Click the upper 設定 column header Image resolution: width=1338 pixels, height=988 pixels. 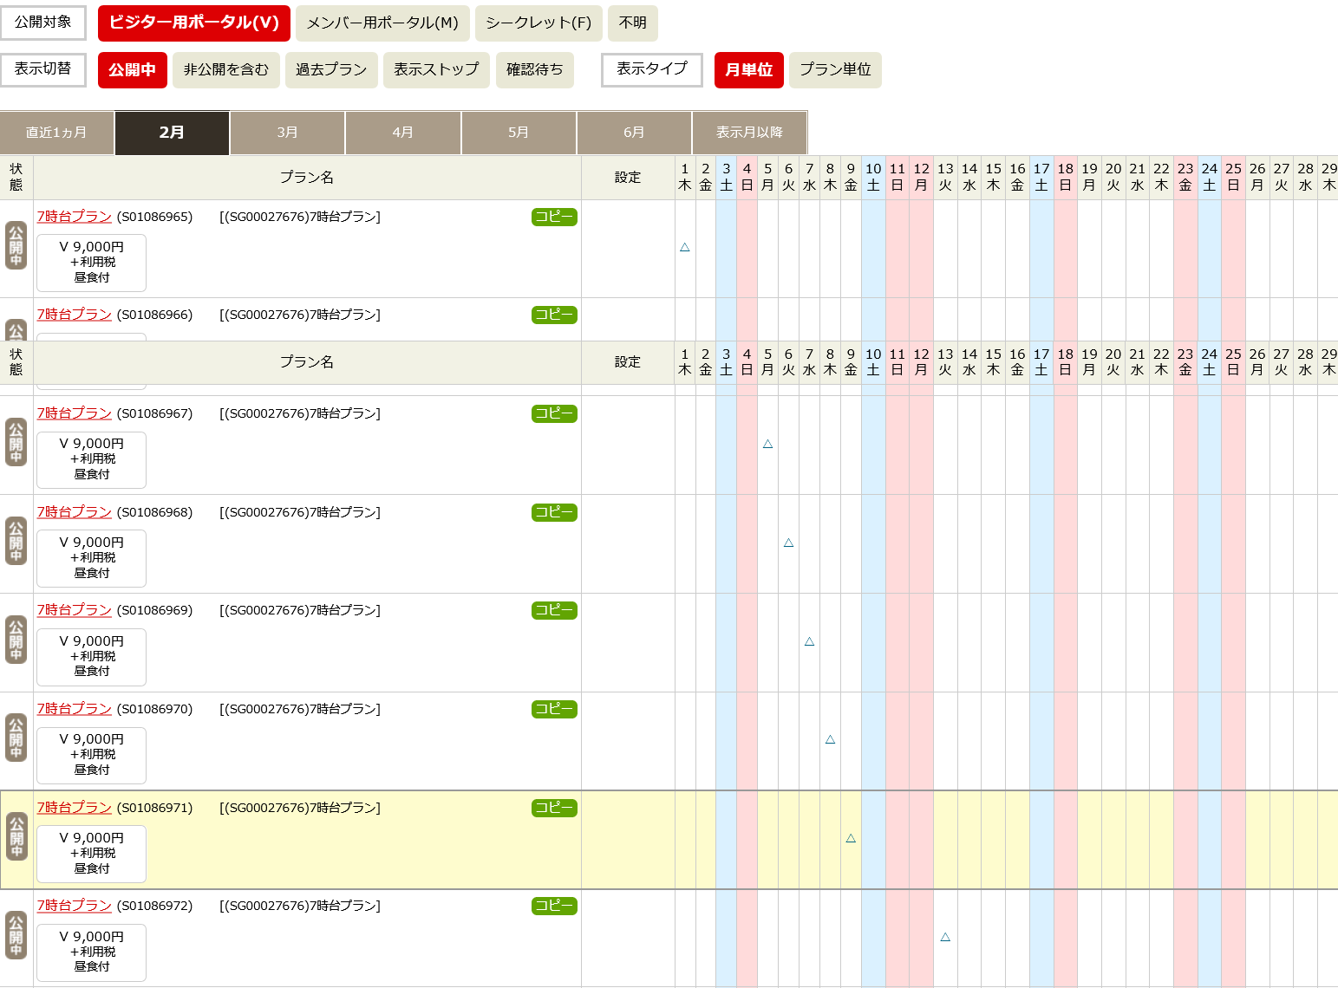(628, 177)
